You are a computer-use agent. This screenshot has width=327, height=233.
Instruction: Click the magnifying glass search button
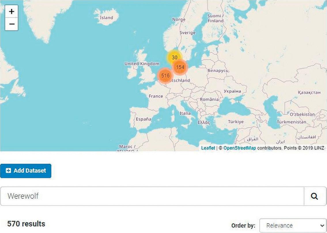click(x=314, y=196)
